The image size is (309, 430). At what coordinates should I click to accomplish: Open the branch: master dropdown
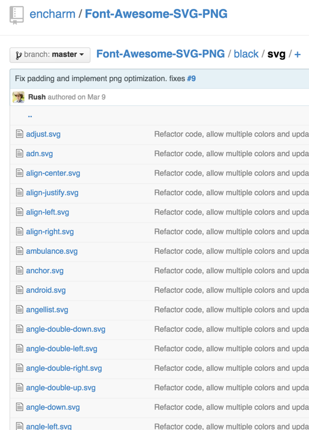click(50, 55)
